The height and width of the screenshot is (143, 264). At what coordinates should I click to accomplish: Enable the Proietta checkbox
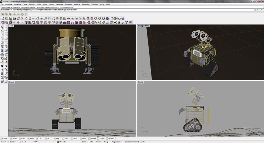89,139
